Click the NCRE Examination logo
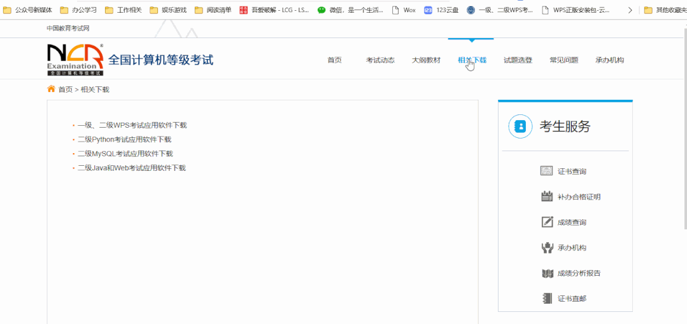This screenshot has width=687, height=324. point(75,60)
